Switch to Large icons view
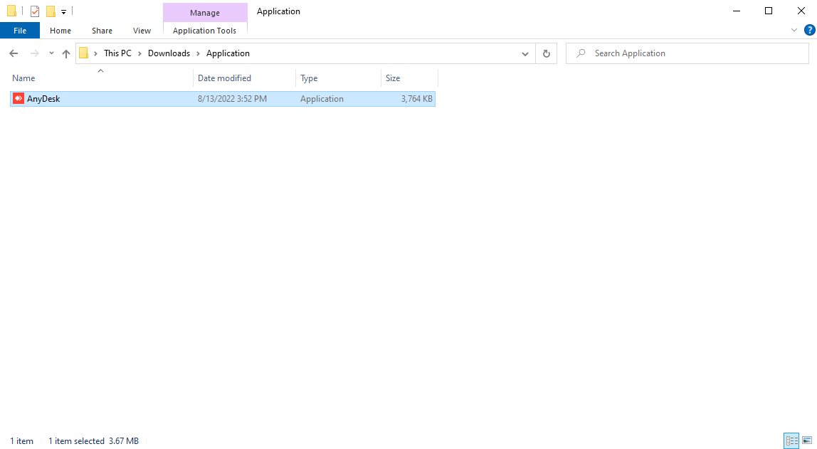The image size is (817, 449). (x=807, y=440)
